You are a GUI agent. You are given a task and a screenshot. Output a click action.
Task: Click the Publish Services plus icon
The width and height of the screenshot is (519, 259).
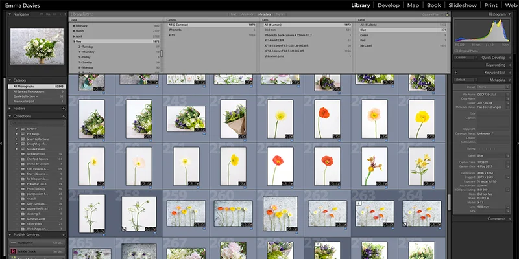(63, 235)
